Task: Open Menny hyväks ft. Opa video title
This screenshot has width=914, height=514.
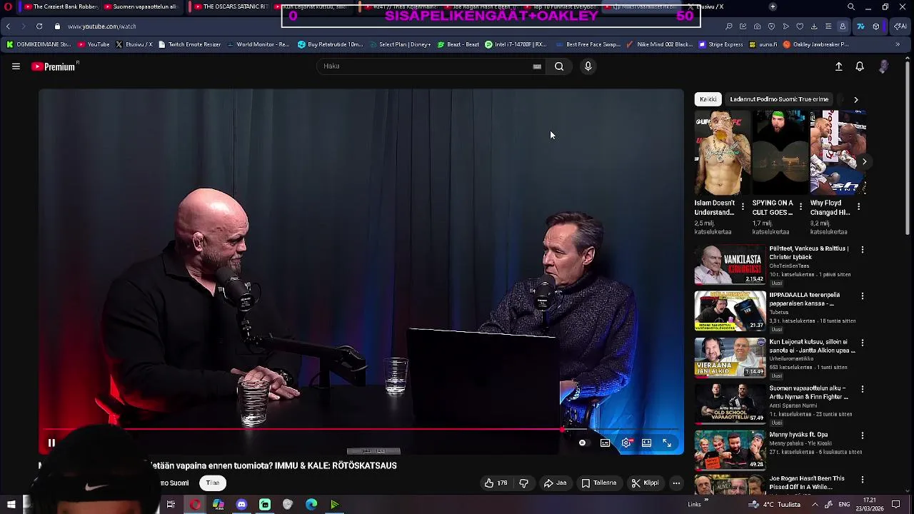Action: point(798,435)
